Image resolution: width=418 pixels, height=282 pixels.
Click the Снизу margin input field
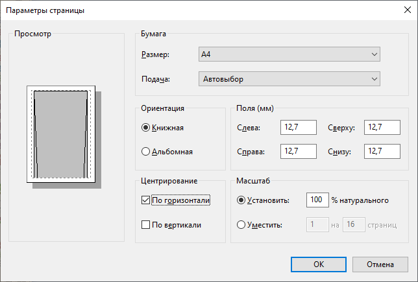coord(382,151)
